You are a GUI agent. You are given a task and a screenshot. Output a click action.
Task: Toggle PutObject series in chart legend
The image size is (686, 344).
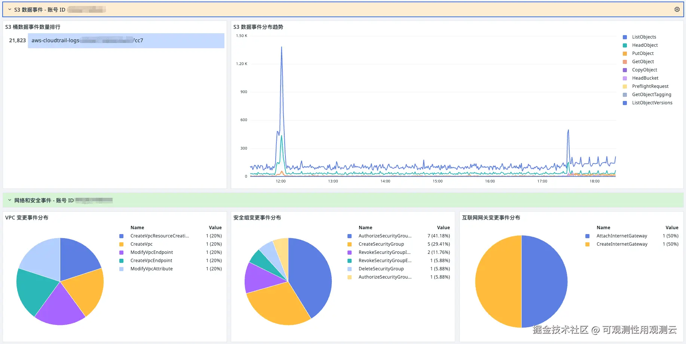pos(643,53)
